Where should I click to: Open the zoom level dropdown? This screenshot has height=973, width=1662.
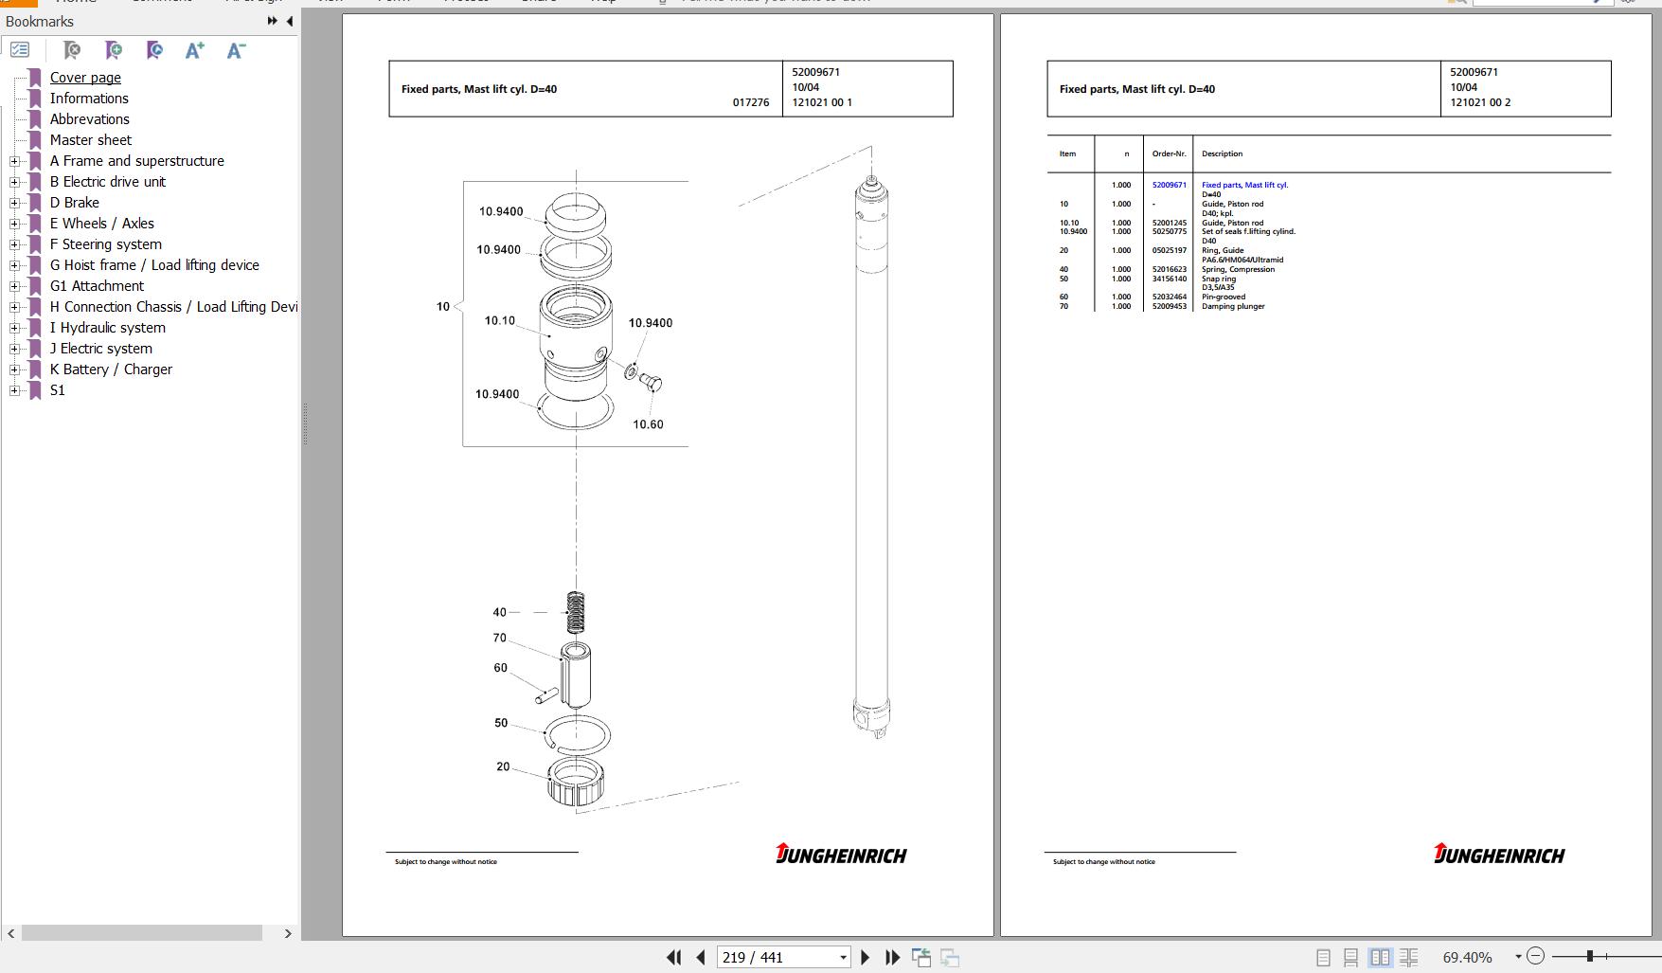tap(1518, 957)
